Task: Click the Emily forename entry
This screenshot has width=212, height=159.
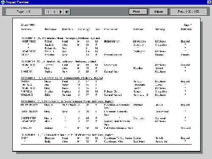Action: (x=47, y=142)
